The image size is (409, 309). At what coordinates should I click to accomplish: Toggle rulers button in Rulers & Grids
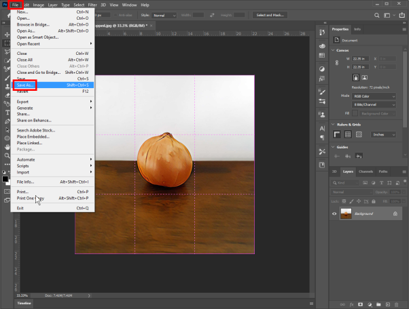coord(337,134)
